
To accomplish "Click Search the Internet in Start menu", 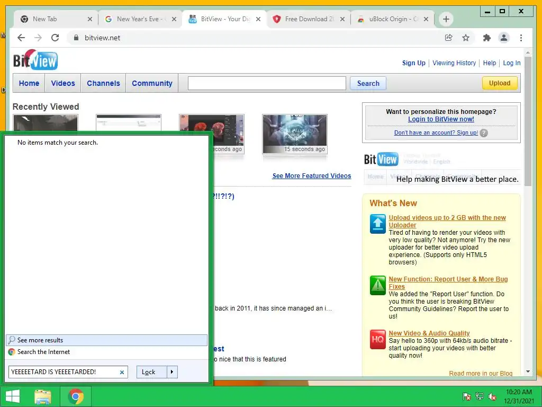I will point(106,352).
